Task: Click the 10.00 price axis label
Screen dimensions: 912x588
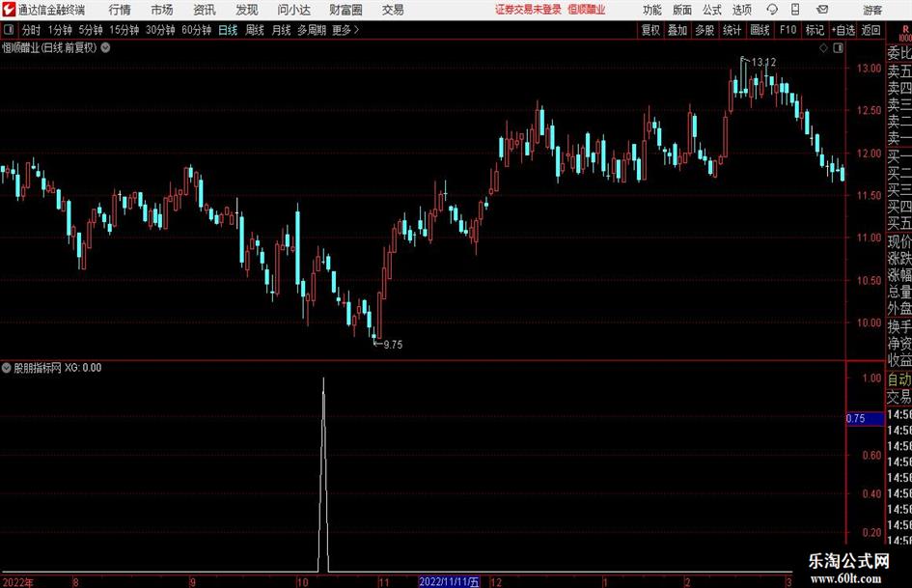Action: [x=869, y=322]
